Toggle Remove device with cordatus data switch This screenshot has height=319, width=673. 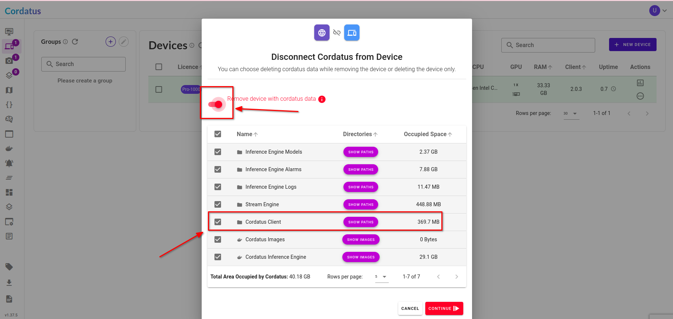pos(216,104)
